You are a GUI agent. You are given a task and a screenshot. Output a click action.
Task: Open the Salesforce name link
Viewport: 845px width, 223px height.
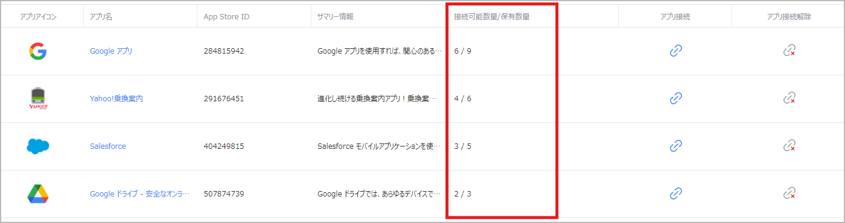tap(108, 146)
